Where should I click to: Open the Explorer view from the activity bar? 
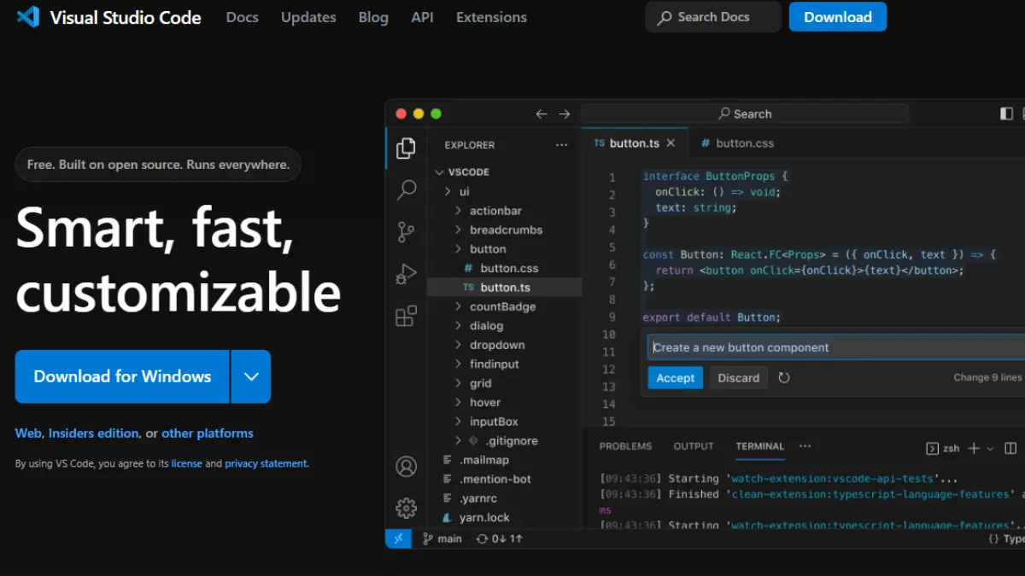pyautogui.click(x=407, y=148)
